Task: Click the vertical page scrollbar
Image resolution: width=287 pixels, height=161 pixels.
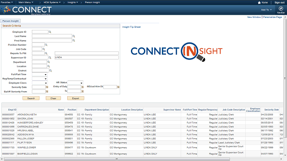Action: (285, 78)
